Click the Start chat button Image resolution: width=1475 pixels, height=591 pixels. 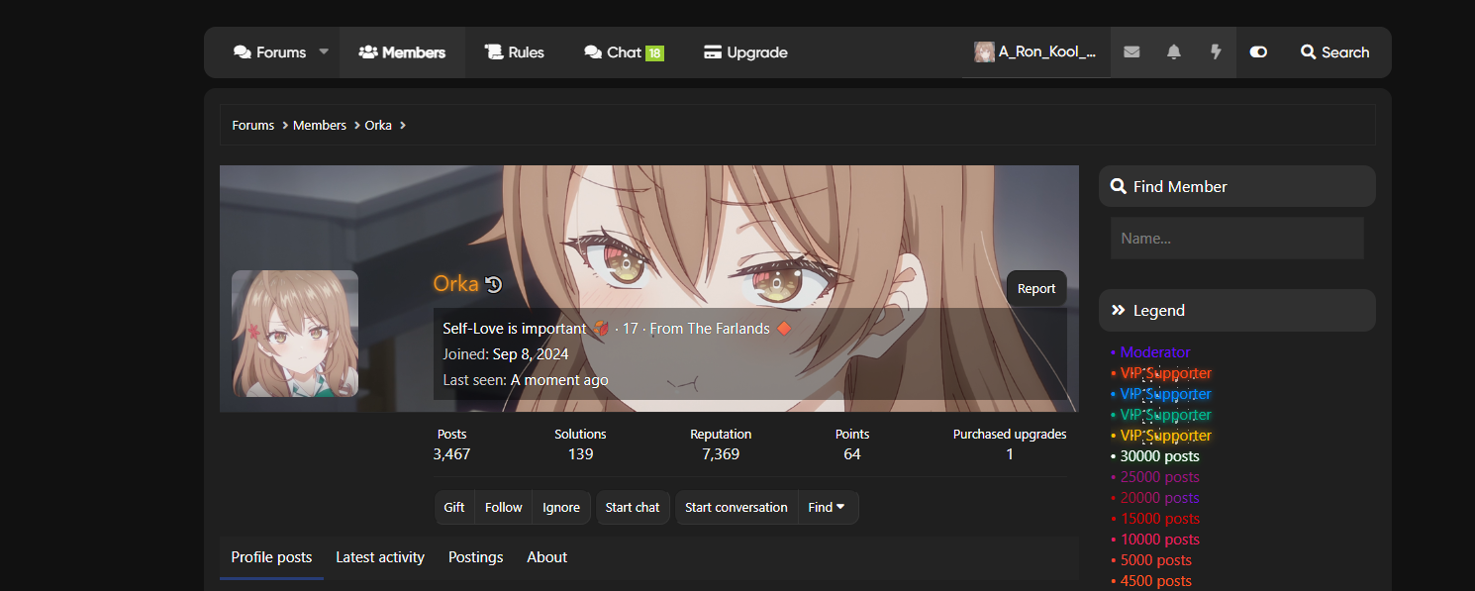(633, 508)
